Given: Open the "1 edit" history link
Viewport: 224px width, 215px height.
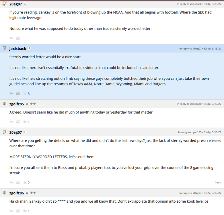Looking at the screenshot, I should [217, 182].
